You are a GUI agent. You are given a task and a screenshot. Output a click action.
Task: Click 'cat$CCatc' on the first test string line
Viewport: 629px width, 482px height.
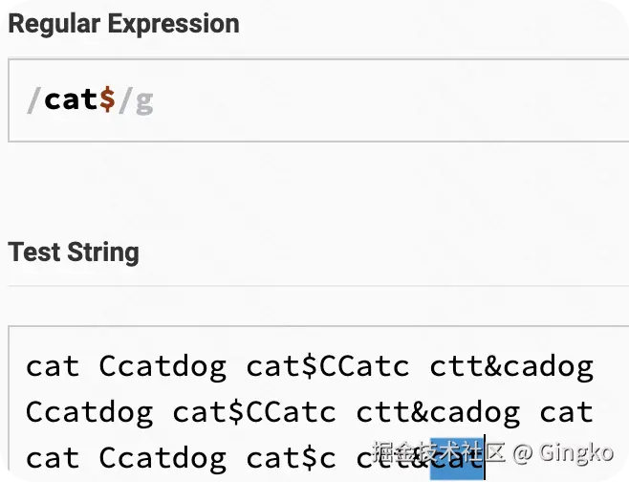pyautogui.click(x=328, y=366)
